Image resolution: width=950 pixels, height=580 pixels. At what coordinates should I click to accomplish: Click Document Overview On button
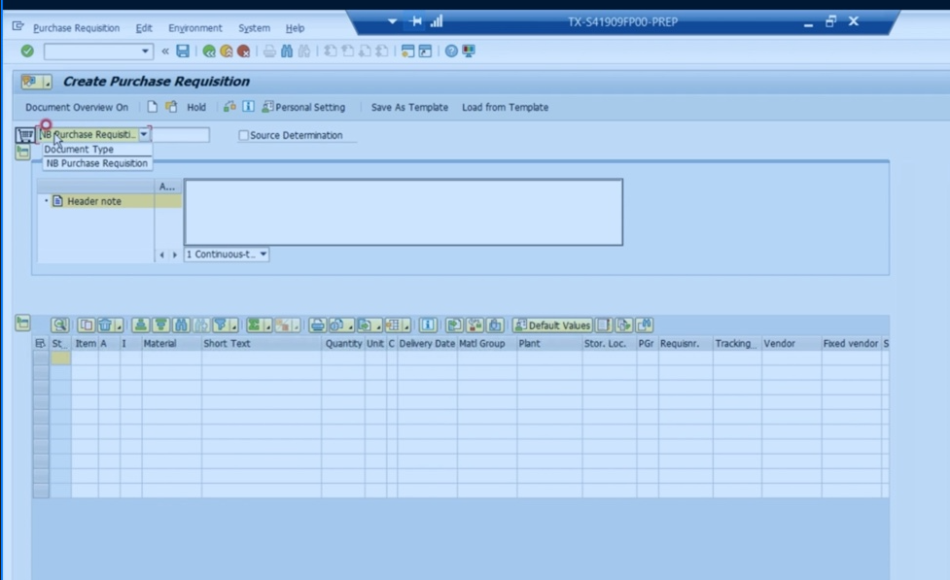click(x=77, y=107)
